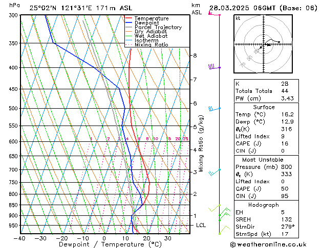Image resolution: width=322 pixels, height=248 pixels.
Task: Click the LCL marker label
Action: pos(201,225)
